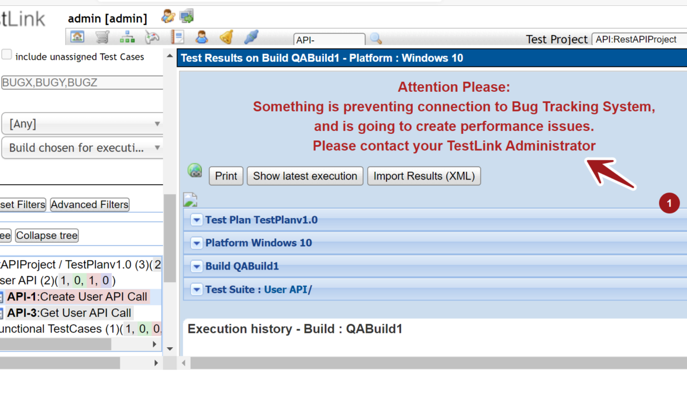This screenshot has height=394, width=687.
Task: Open the game controller execution icon
Action: (152, 37)
